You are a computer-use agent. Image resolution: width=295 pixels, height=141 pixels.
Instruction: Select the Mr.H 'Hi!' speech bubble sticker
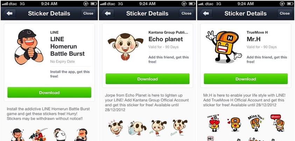click(210, 139)
